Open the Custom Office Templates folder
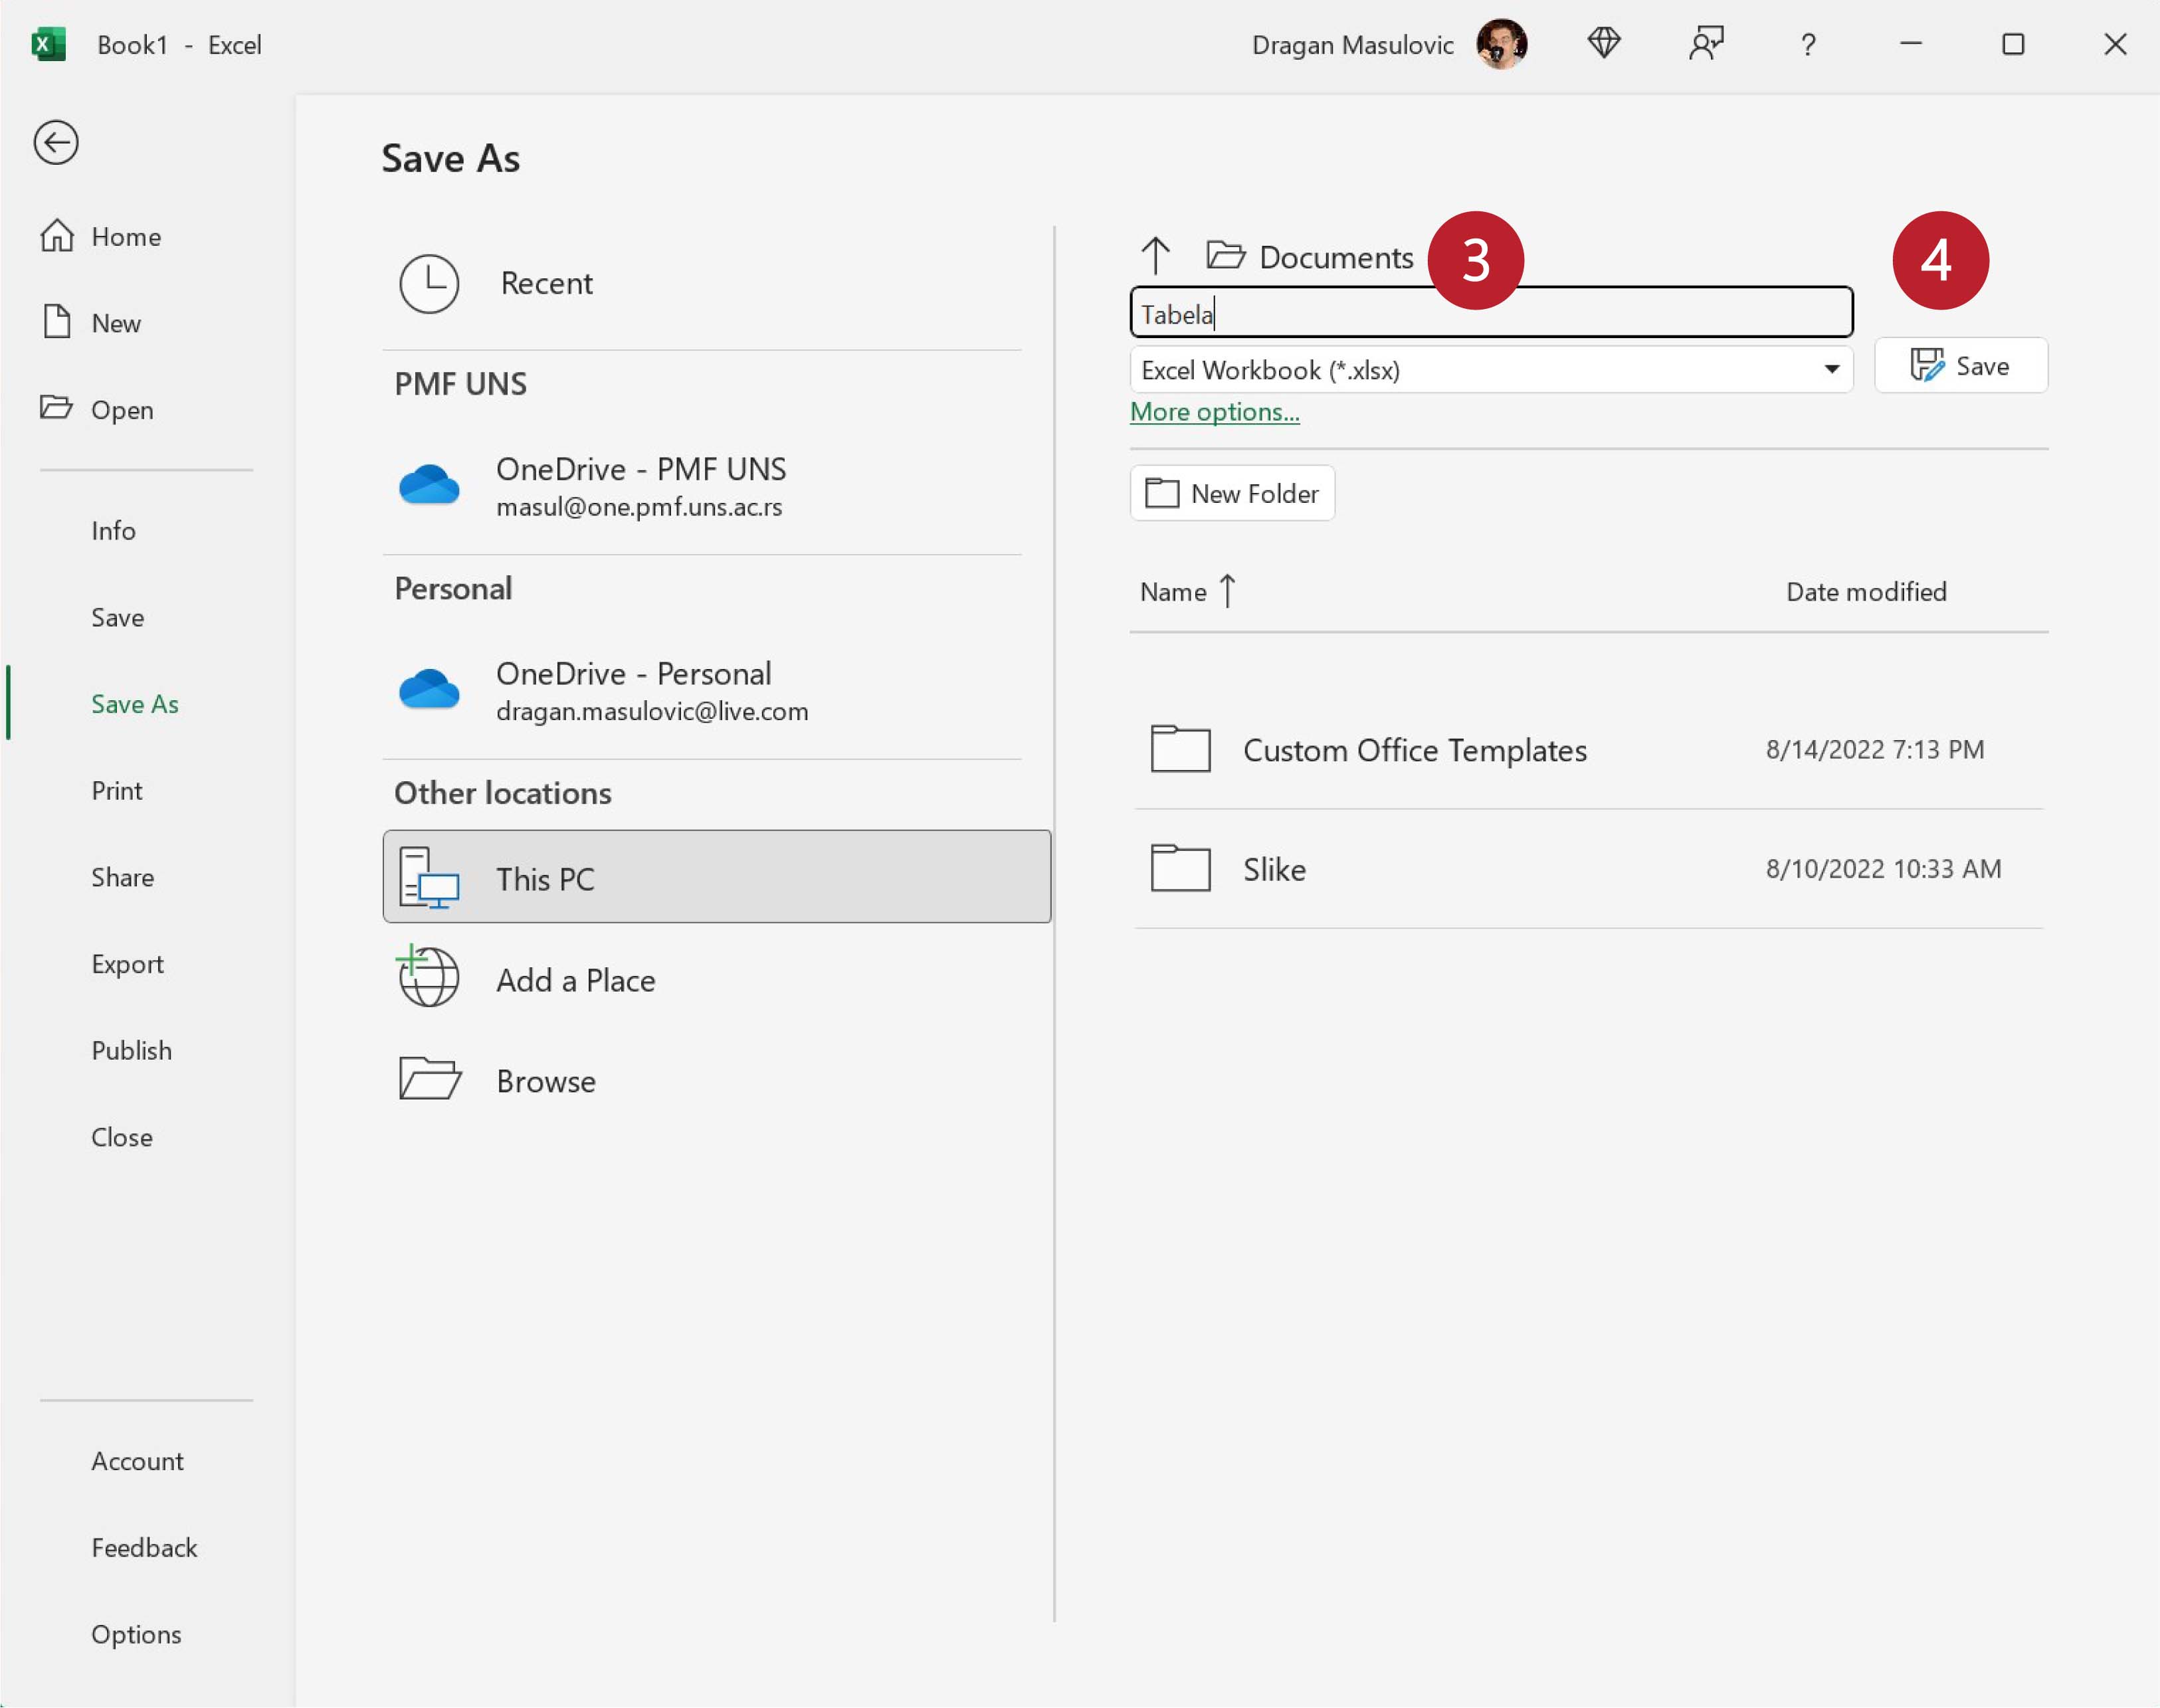This screenshot has height=1708, width=2160. click(1414, 750)
